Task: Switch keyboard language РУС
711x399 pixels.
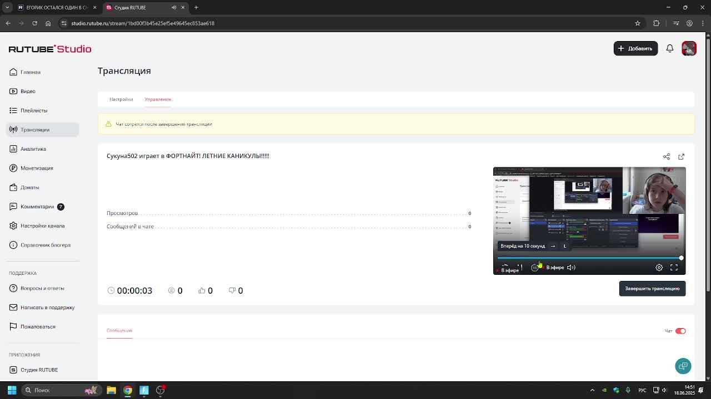Action: 642,390
